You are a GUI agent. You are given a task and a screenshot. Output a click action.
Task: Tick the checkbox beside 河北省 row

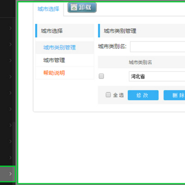tap(101, 76)
